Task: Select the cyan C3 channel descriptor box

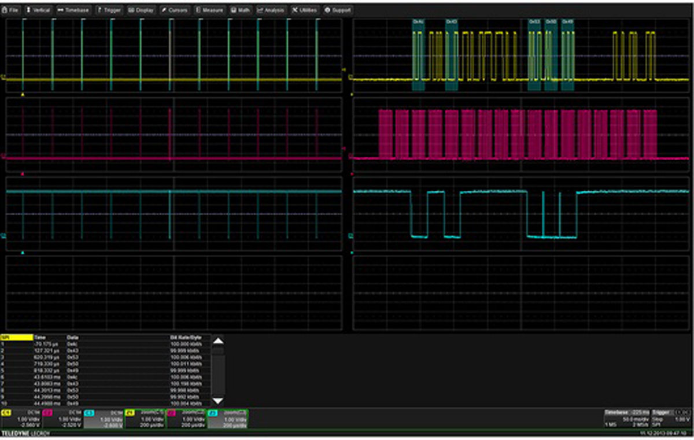Action: (x=104, y=419)
